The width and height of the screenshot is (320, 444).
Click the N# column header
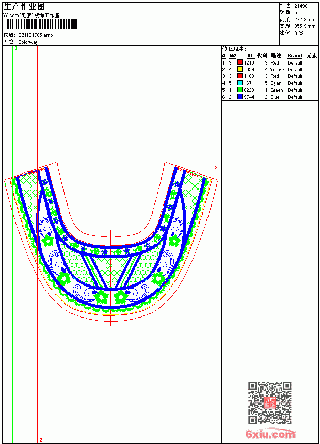(x=232, y=56)
